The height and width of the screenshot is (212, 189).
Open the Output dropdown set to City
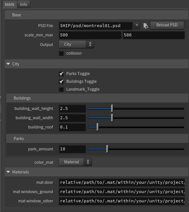point(76,44)
